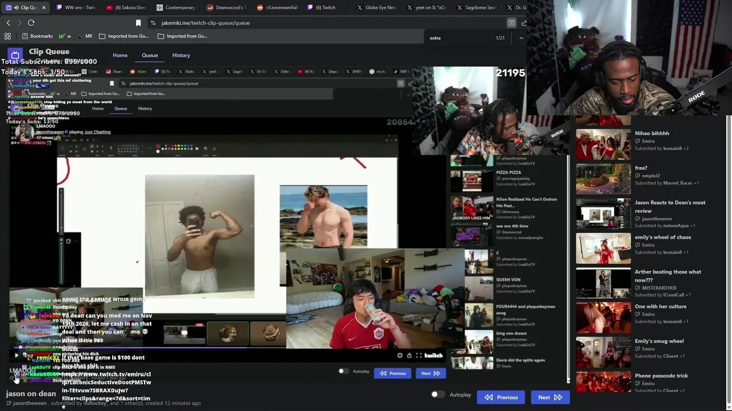Image resolution: width=732 pixels, height=411 pixels.
Task: Click the find bar previous-result arrow
Action: (521, 38)
